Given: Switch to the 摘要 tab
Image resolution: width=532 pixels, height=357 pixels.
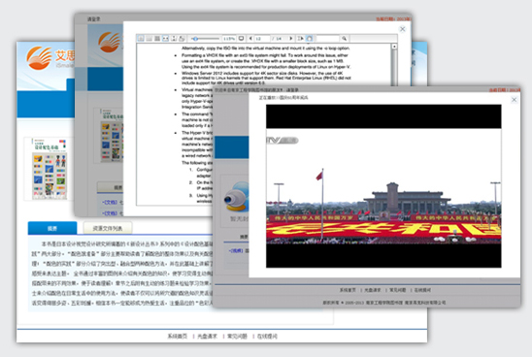Looking at the screenshot, I should (x=52, y=228).
